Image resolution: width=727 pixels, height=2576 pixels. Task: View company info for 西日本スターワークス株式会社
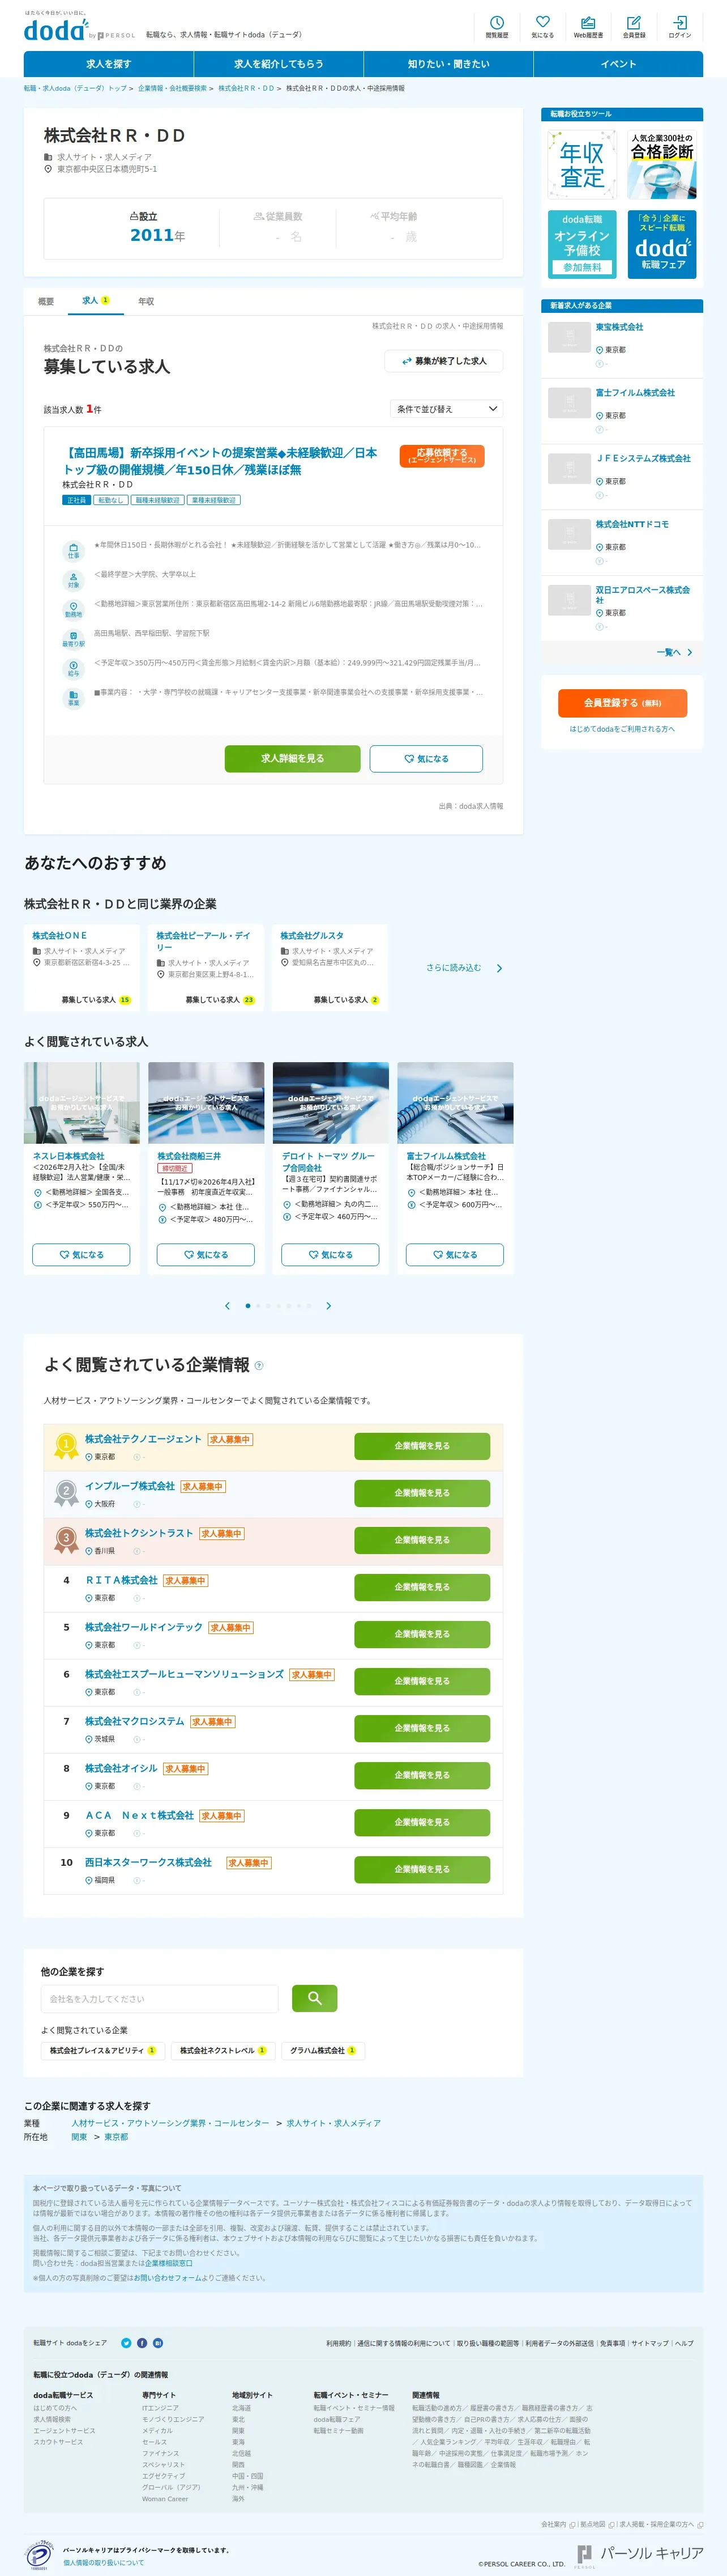tap(422, 1869)
